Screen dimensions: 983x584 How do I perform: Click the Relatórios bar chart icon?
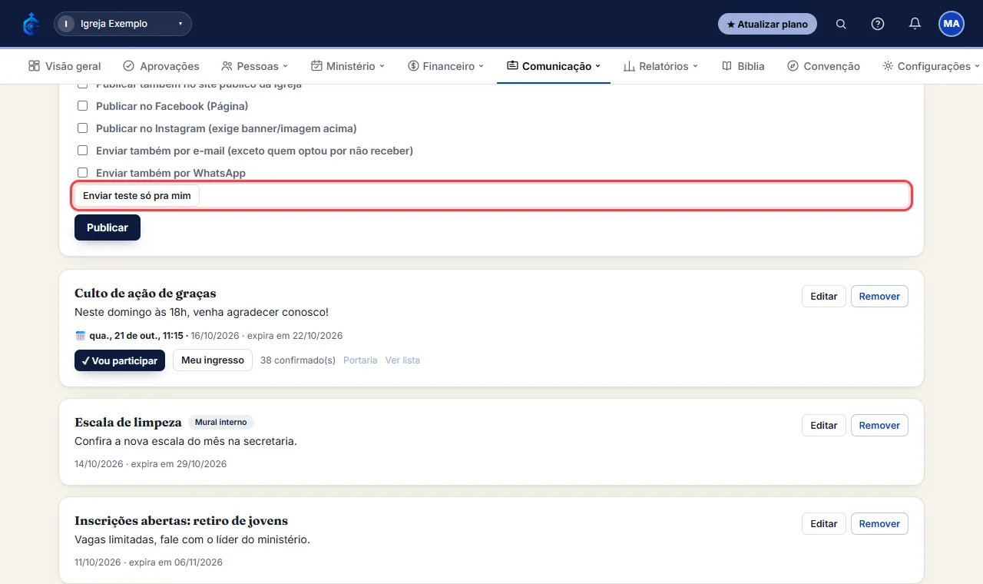pos(629,66)
